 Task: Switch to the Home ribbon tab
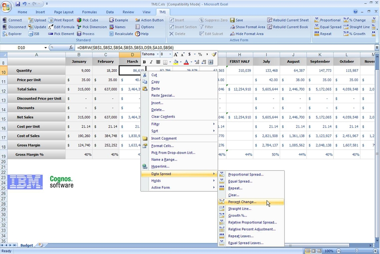[x=22, y=12]
